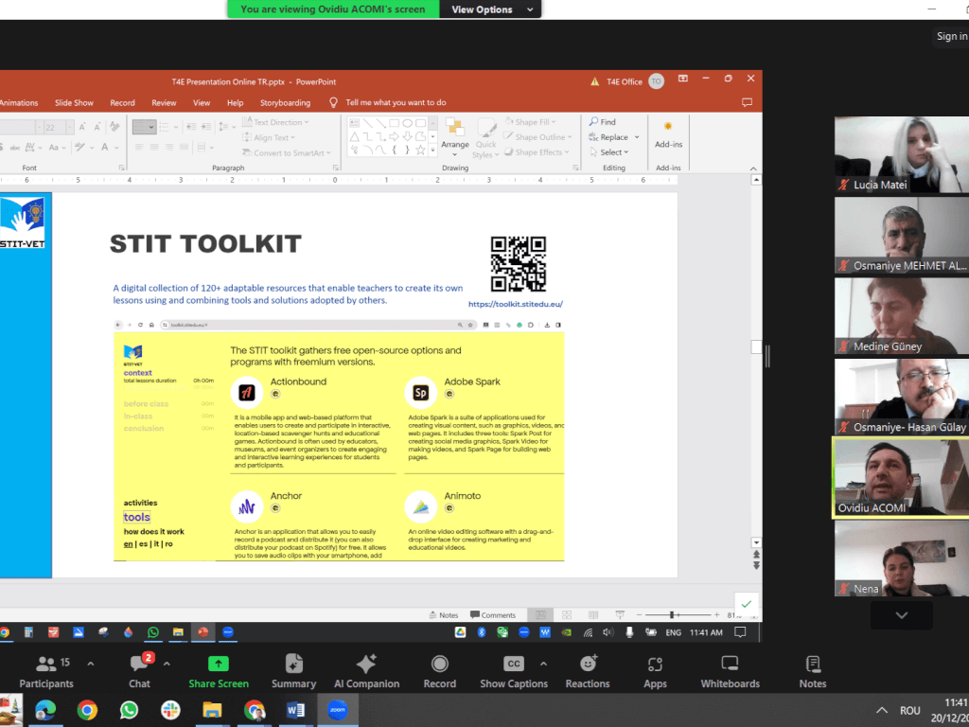Select Ovidiu ACOMI's video thumbnail
Viewport: 969px width, 727px height.
[902, 478]
